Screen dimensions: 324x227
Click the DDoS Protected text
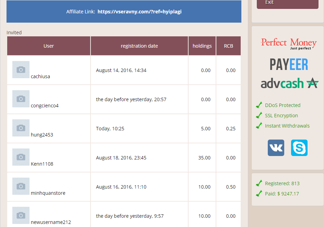point(283,105)
